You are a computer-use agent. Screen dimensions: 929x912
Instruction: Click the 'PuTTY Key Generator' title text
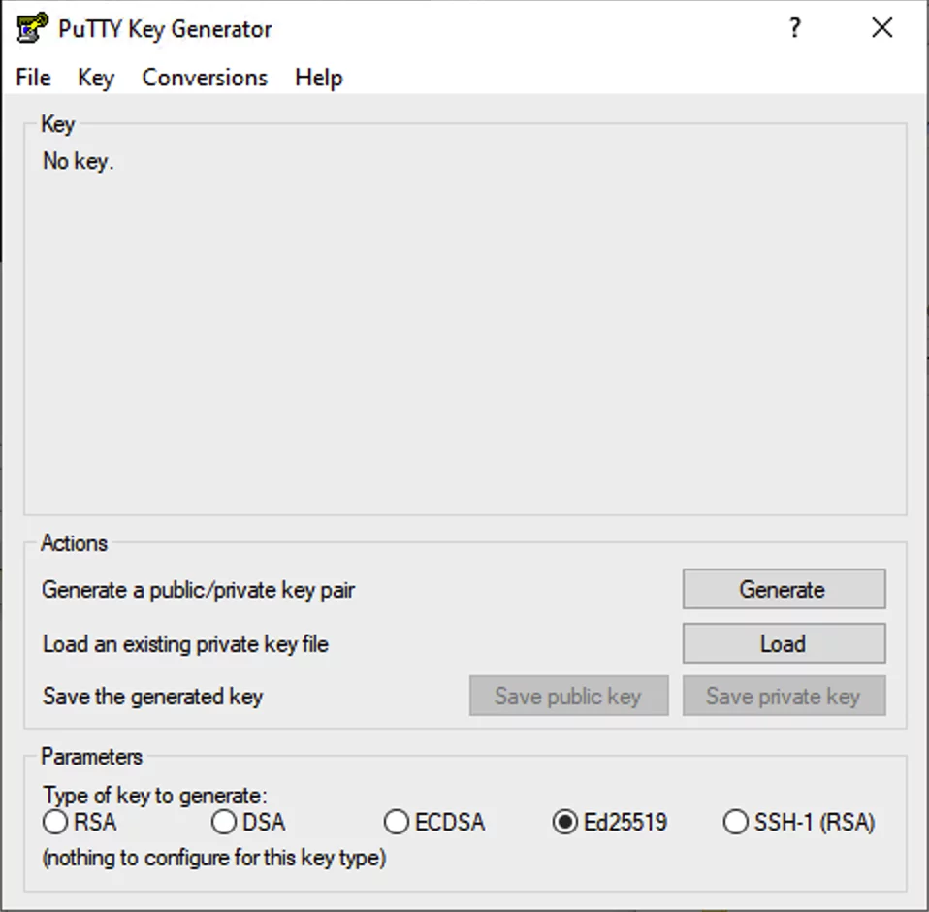[x=165, y=28]
